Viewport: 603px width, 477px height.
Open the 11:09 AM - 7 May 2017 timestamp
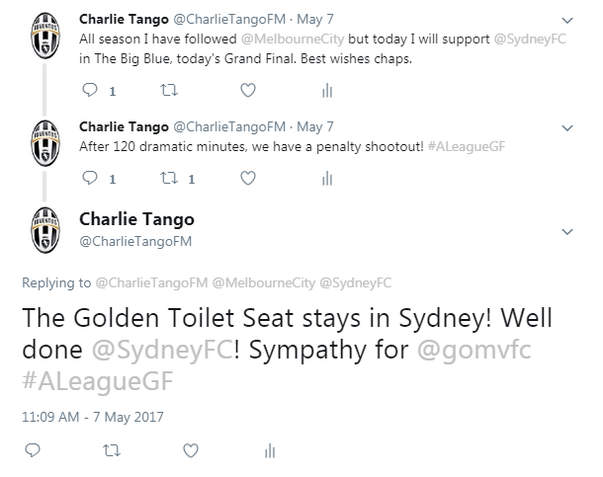point(93,417)
